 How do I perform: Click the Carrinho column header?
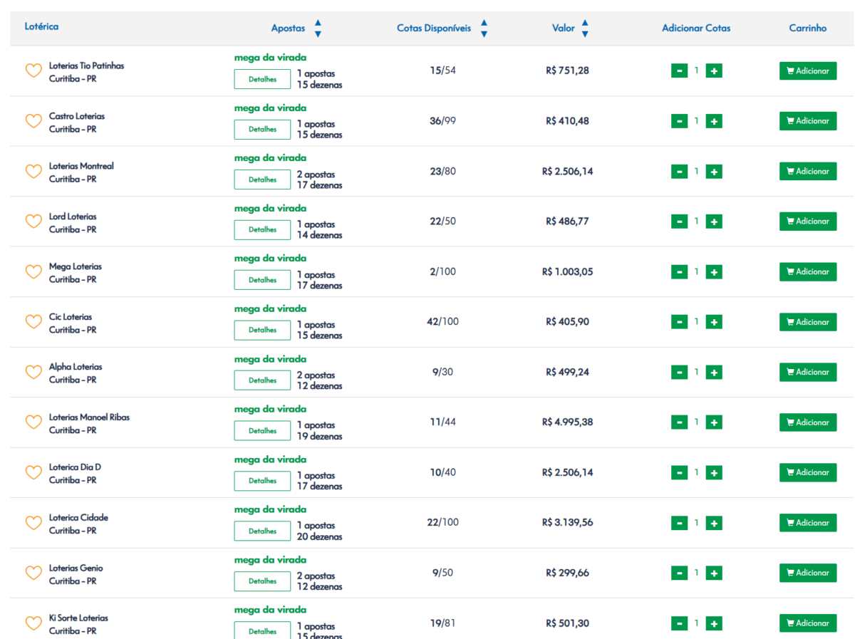(x=807, y=28)
